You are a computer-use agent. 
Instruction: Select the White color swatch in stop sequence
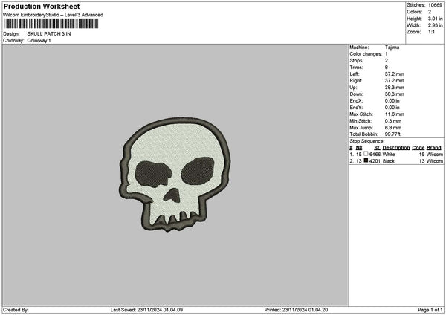coord(366,154)
